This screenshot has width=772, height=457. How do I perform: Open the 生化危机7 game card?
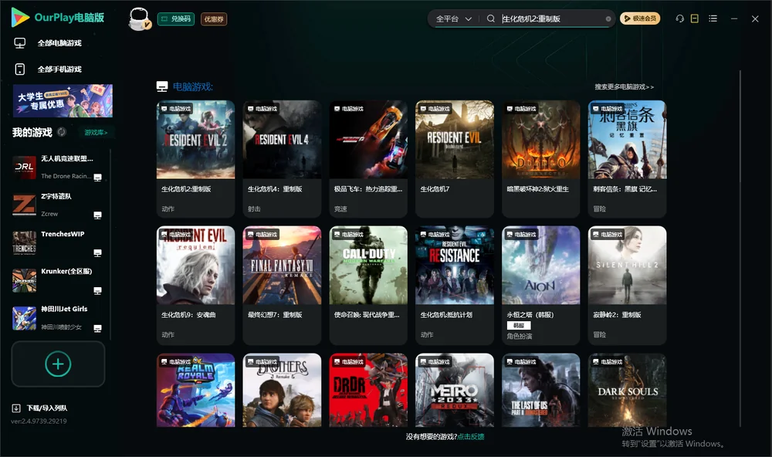click(455, 158)
